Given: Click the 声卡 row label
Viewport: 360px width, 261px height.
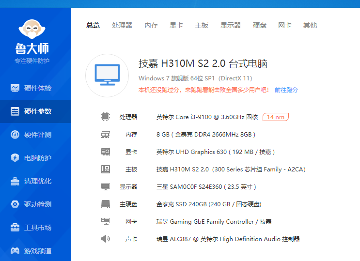Looking at the screenshot, I should pyautogui.click(x=131, y=239).
